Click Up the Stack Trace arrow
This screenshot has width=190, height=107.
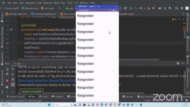13,69
